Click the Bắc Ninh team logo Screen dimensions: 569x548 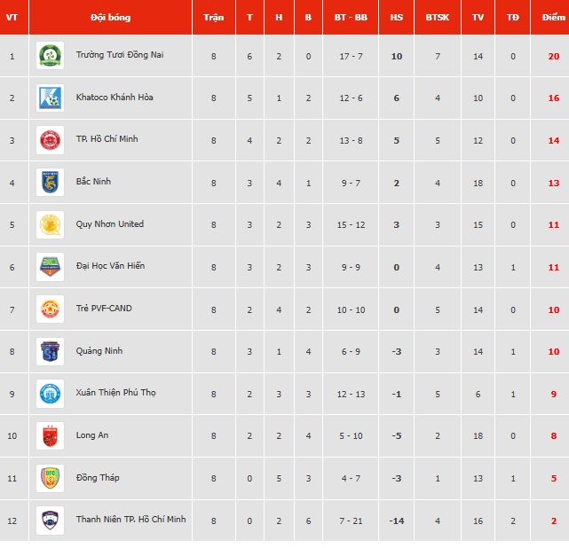(x=50, y=182)
